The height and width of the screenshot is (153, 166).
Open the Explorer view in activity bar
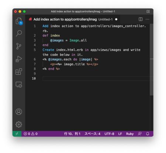coord(19,21)
